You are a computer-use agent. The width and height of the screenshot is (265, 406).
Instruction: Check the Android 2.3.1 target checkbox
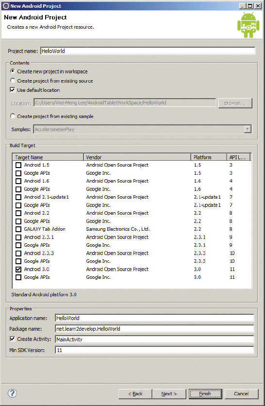(x=18, y=237)
